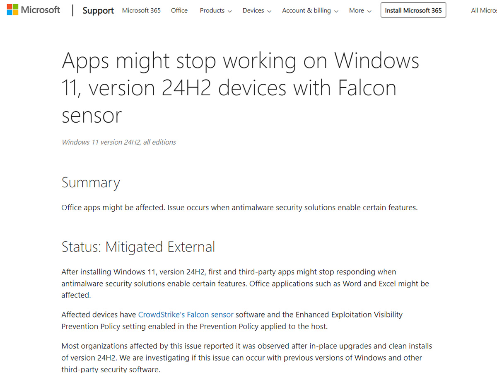
Task: Click the Microsoft wordmark in the header
Action: [41, 10]
